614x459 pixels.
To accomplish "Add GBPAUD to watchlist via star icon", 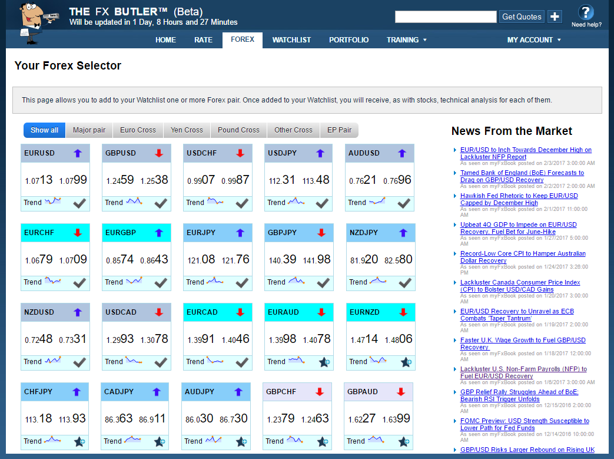I will point(404,442).
